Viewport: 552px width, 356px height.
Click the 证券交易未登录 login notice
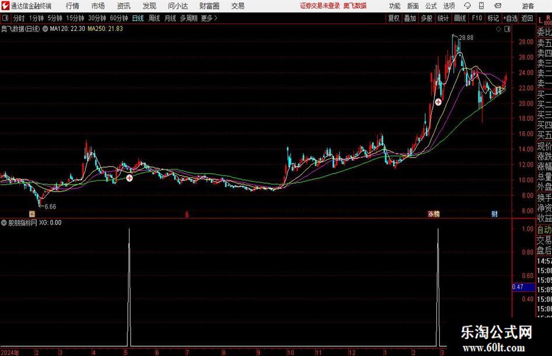[x=320, y=6]
